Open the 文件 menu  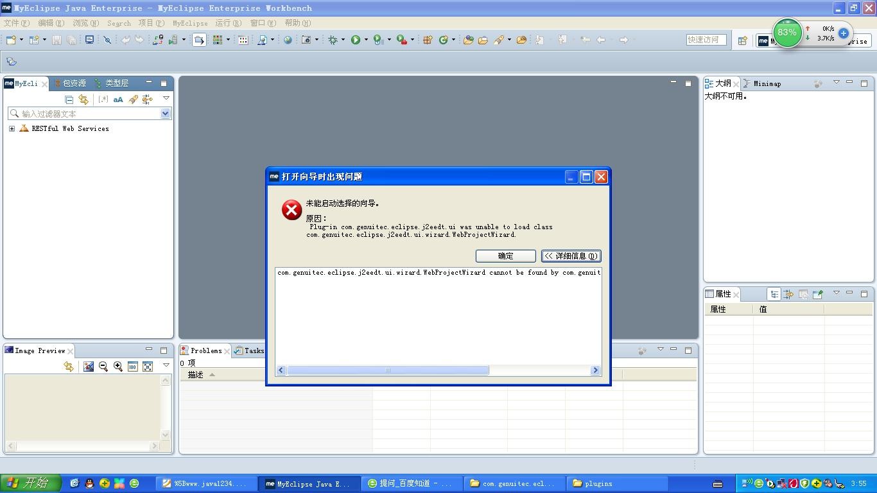click(x=17, y=23)
